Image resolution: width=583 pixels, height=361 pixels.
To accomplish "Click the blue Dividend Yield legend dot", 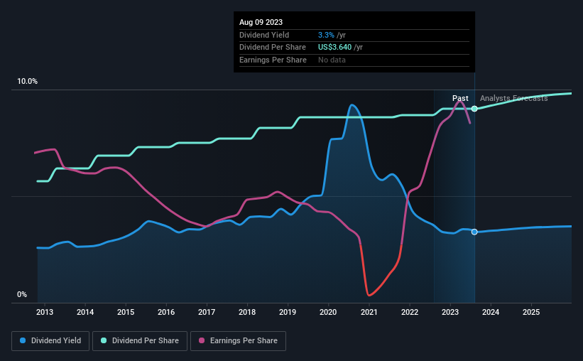I will (23, 340).
